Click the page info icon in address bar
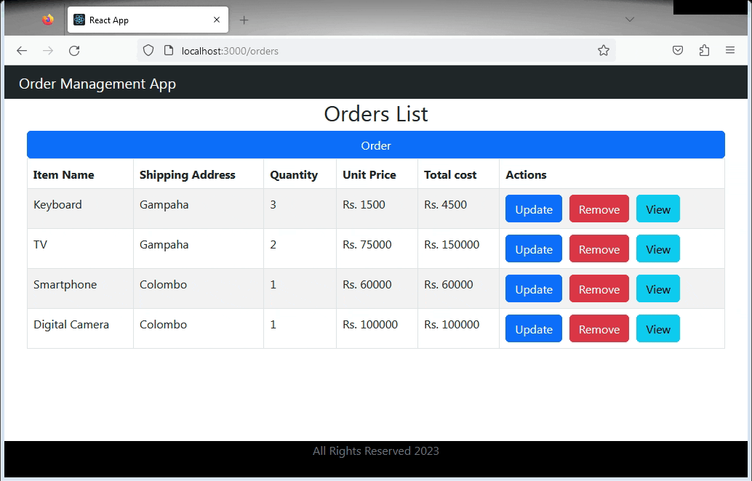Image resolution: width=752 pixels, height=481 pixels. 168,51
